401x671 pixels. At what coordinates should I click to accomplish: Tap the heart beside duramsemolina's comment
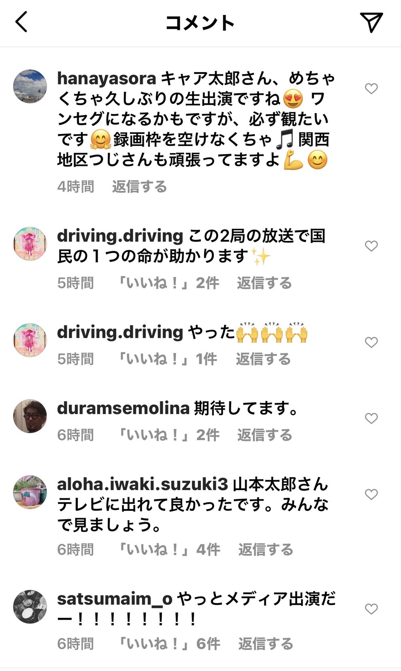tap(371, 418)
